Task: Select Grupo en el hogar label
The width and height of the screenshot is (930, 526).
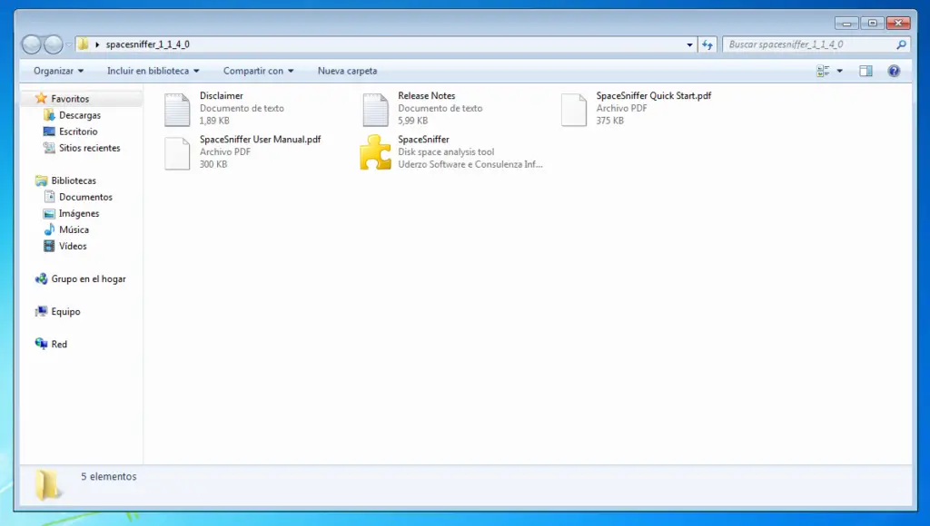Action: coord(88,279)
